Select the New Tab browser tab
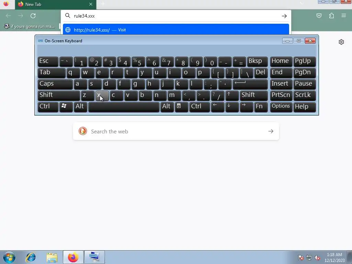 56,4
